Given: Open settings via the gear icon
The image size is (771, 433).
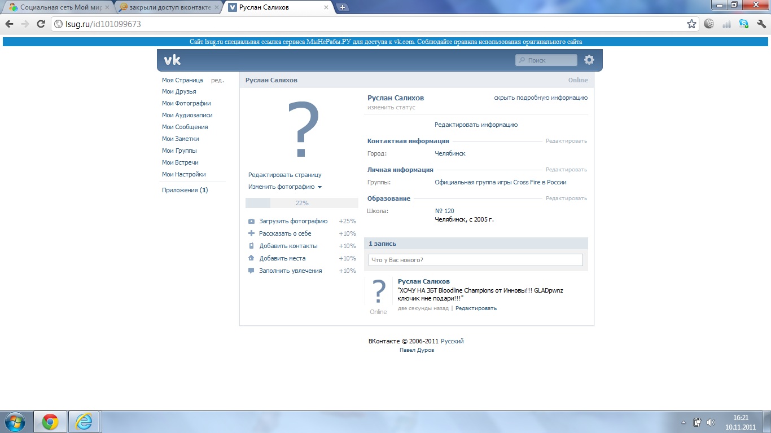Looking at the screenshot, I should coord(589,60).
